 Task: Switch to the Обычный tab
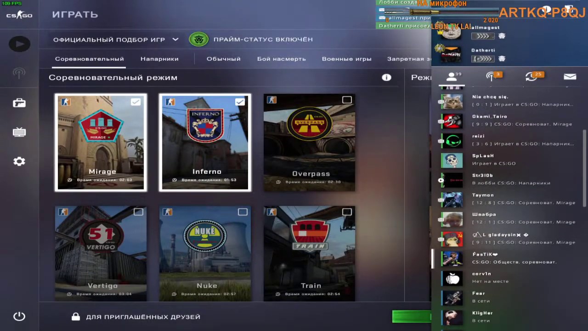pyautogui.click(x=224, y=59)
